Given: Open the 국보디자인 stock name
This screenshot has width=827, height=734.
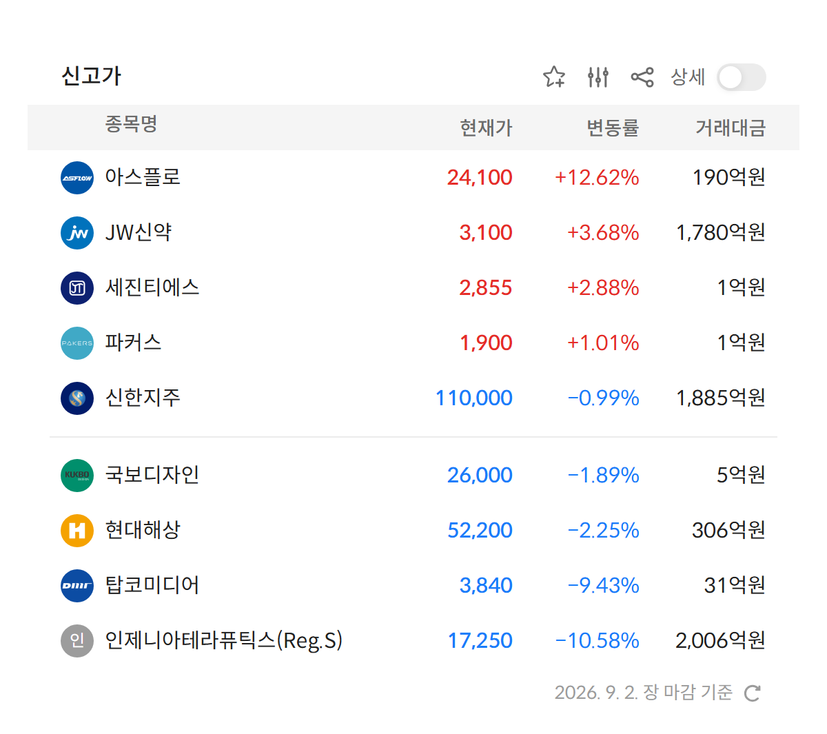Looking at the screenshot, I should click(x=152, y=475).
